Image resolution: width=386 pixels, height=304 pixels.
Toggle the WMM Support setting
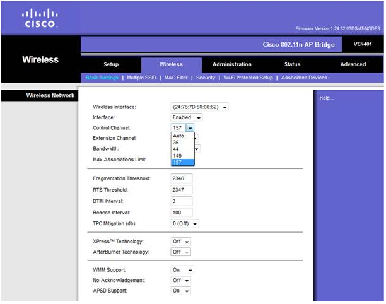(182, 270)
